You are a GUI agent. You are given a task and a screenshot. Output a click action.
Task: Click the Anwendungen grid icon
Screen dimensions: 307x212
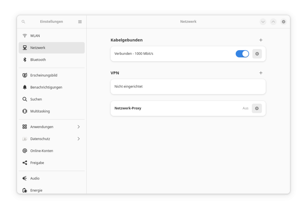[25, 127]
